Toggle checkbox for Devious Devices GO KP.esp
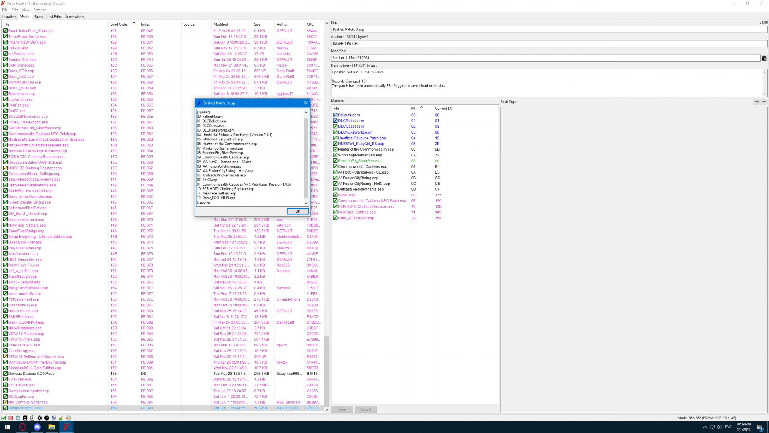The width and height of the screenshot is (769, 433). click(5, 374)
